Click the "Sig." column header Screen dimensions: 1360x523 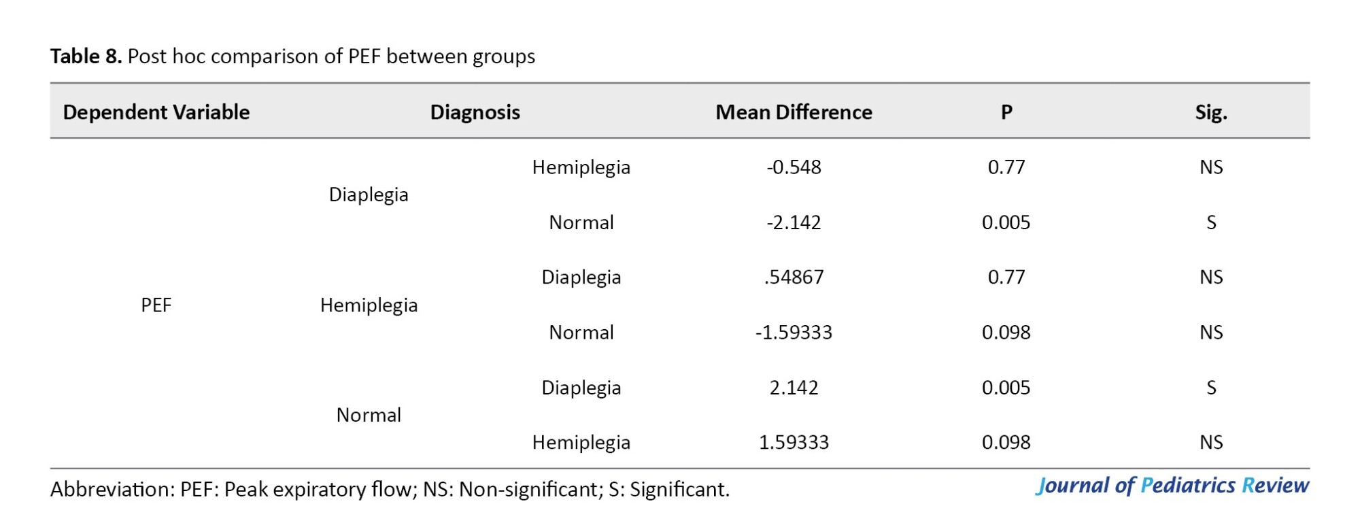[x=1211, y=112]
